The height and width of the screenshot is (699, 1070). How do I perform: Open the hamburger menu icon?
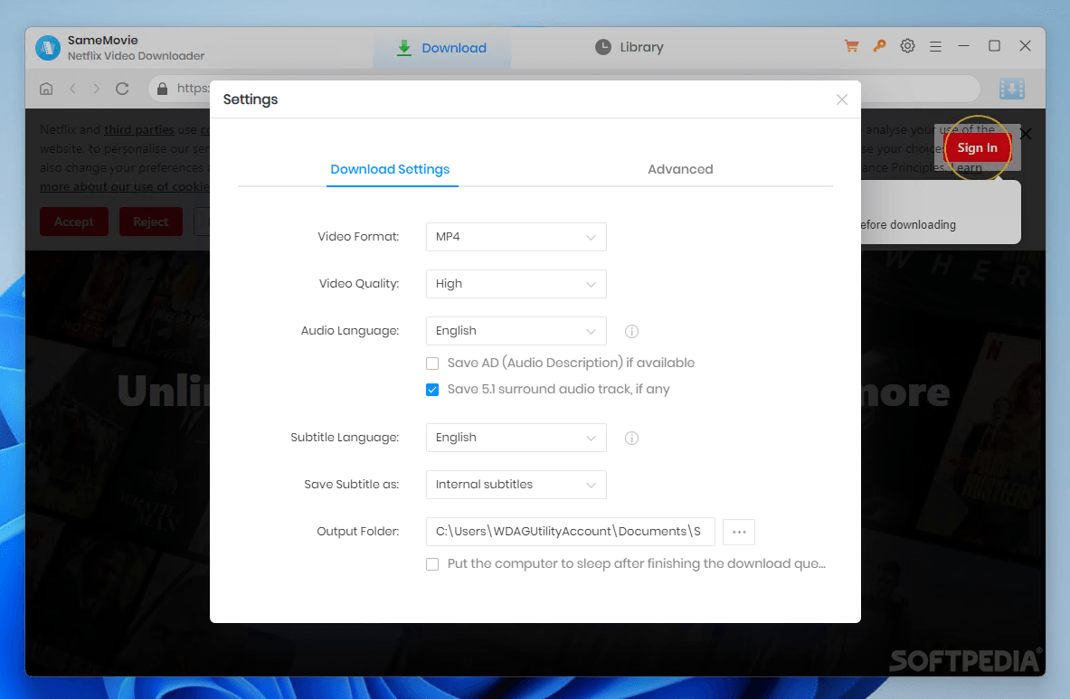935,46
